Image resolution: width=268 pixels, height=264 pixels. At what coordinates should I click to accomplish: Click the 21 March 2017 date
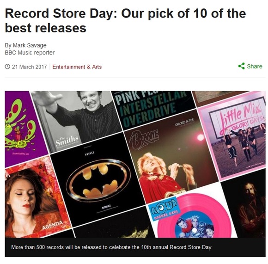tap(29, 67)
